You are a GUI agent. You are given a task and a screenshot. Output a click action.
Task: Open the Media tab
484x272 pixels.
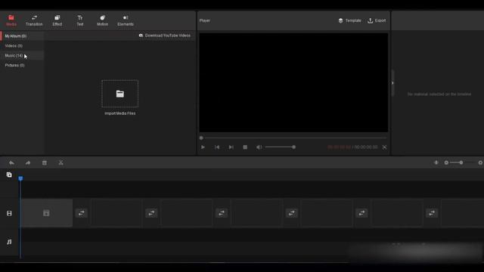pos(11,20)
